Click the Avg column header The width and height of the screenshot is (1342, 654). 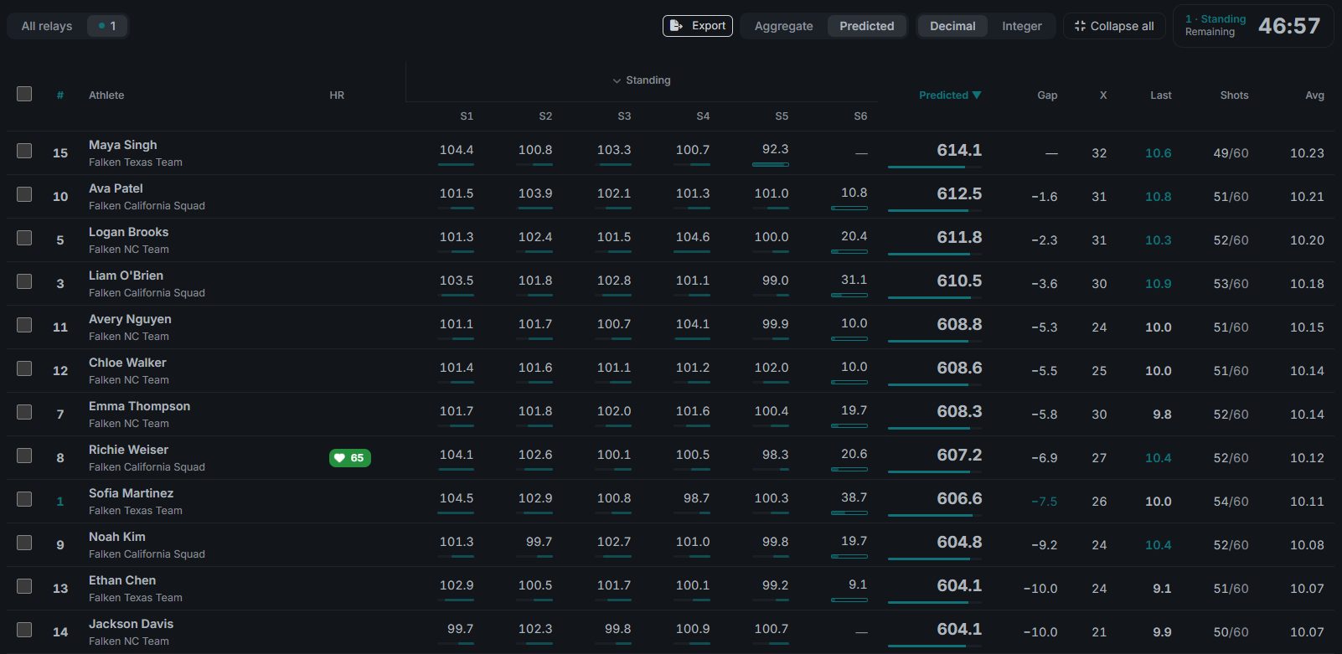(1314, 95)
